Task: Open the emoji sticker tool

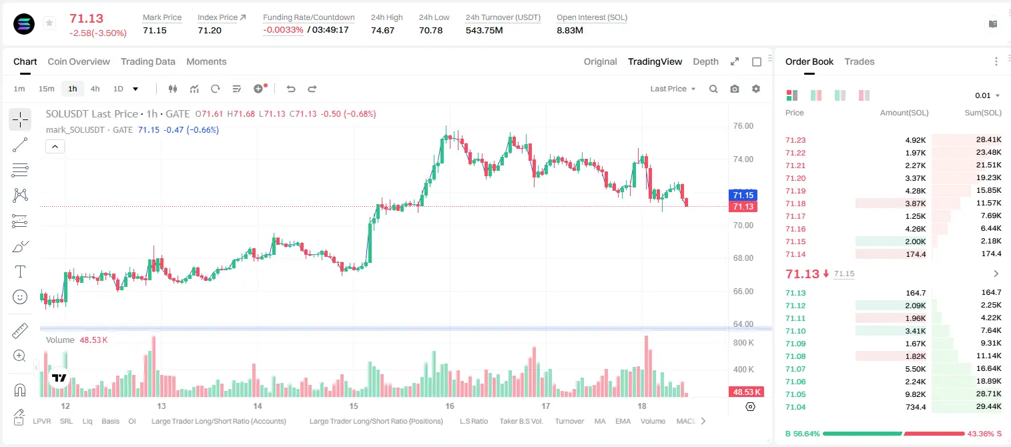Action: [20, 297]
